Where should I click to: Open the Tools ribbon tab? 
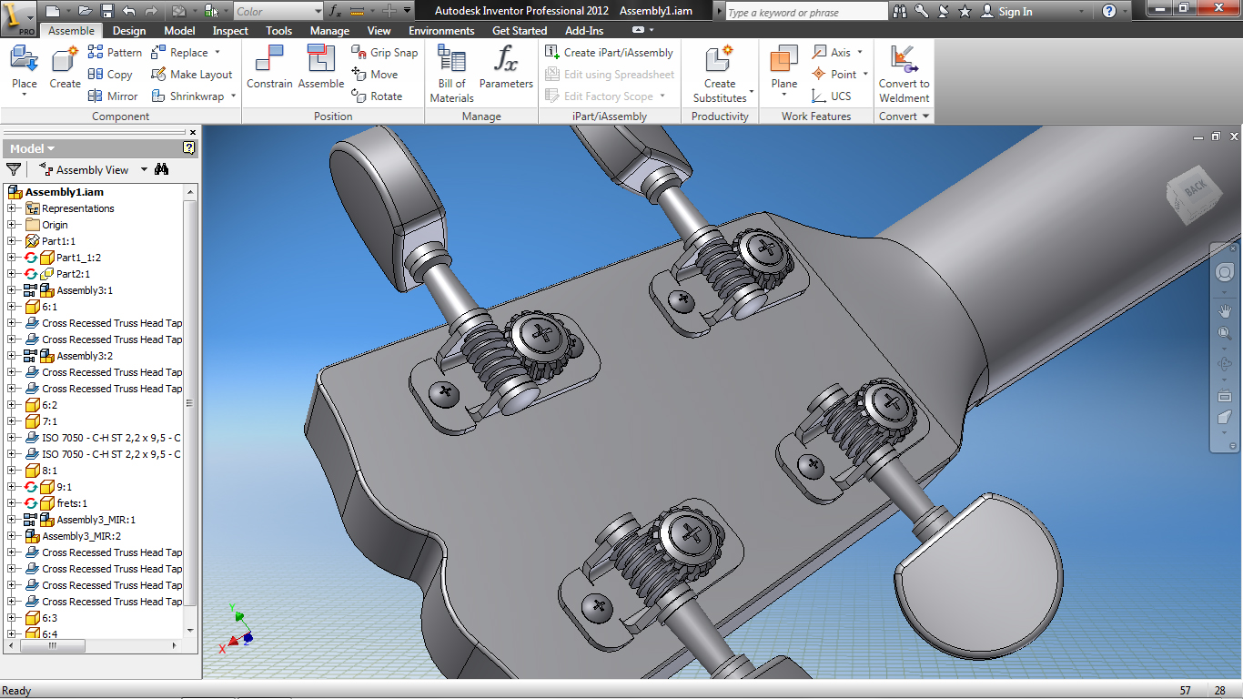(279, 31)
